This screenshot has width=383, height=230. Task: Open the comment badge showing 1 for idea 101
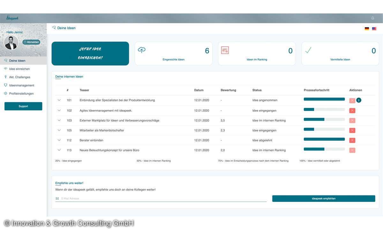pos(359,100)
